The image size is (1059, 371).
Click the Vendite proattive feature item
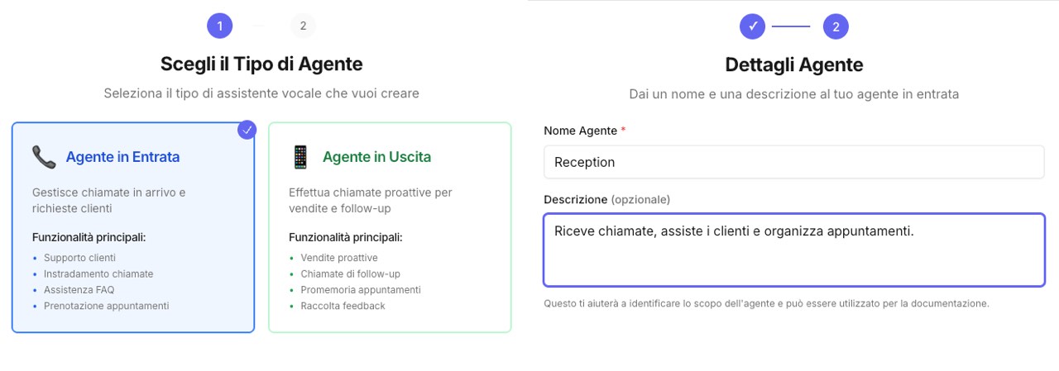point(339,258)
